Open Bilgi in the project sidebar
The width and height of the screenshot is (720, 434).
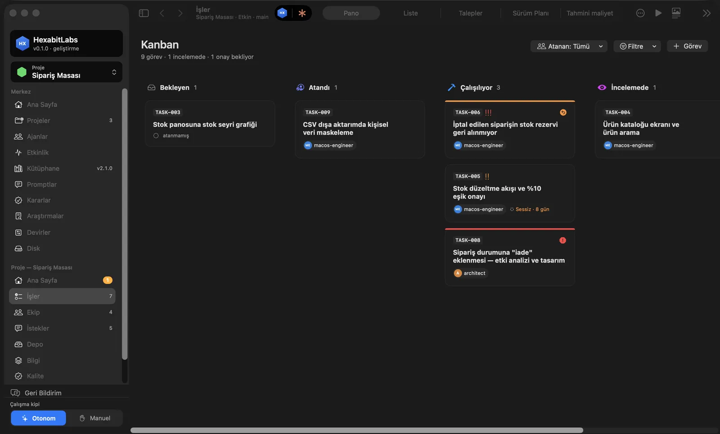pos(62,360)
